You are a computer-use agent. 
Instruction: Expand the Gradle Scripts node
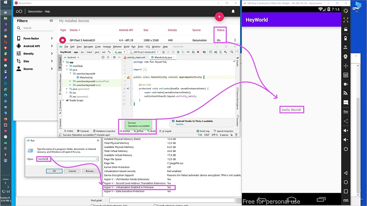tap(63, 100)
